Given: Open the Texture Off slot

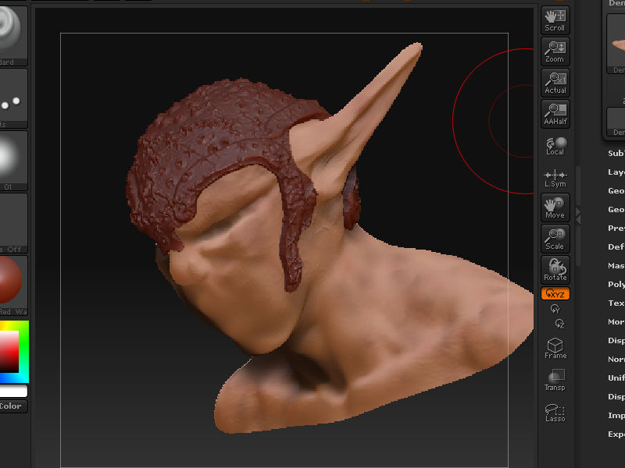Looking at the screenshot, I should (x=12, y=223).
